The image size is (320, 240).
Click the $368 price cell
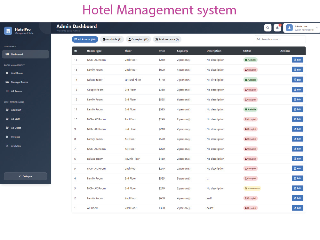coord(162,90)
